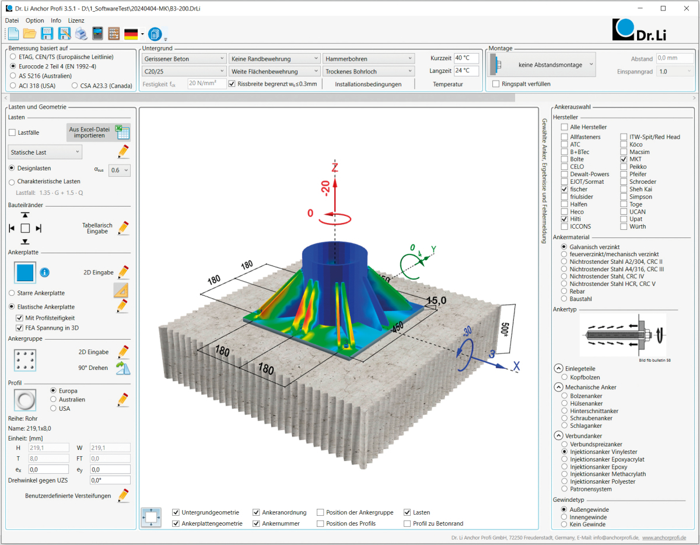This screenshot has width=700, height=545.
Task: Open the www.anchorprofi.de link
Action: [664, 537]
